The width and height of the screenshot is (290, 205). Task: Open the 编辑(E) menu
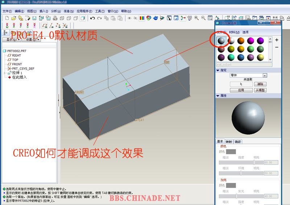tap(20, 11)
